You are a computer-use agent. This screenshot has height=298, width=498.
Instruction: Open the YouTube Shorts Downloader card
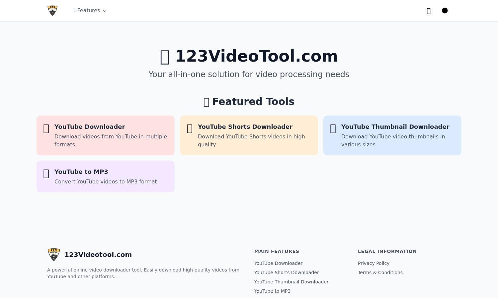point(249,135)
